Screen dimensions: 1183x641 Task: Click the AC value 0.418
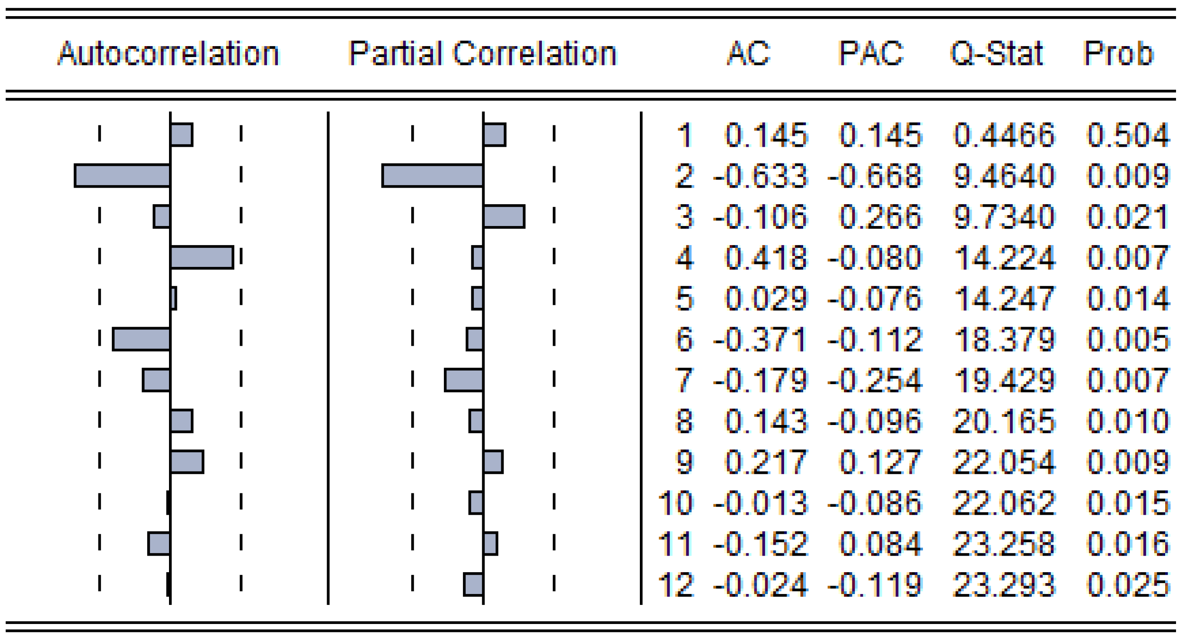pos(766,258)
